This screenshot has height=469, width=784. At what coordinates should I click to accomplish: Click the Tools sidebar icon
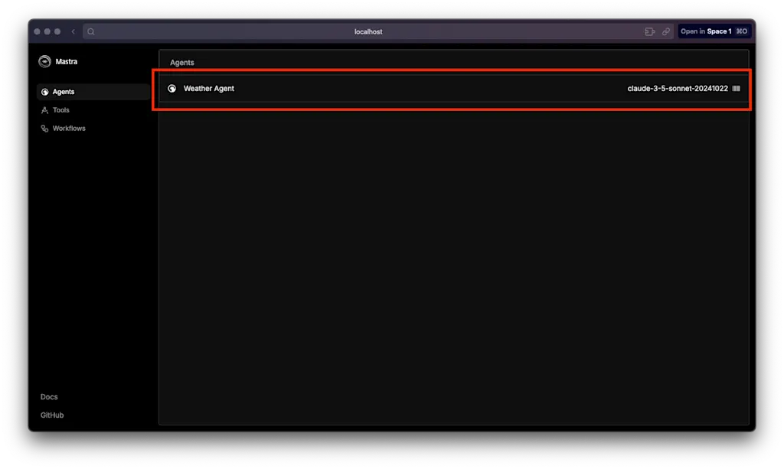click(x=44, y=110)
